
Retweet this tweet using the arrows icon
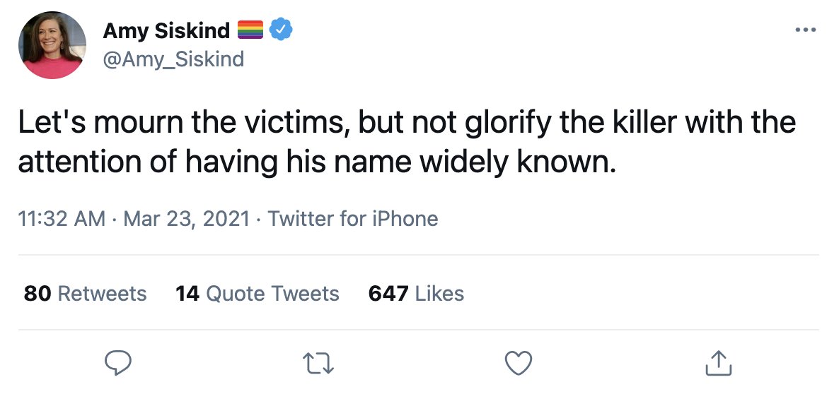pyautogui.click(x=318, y=364)
